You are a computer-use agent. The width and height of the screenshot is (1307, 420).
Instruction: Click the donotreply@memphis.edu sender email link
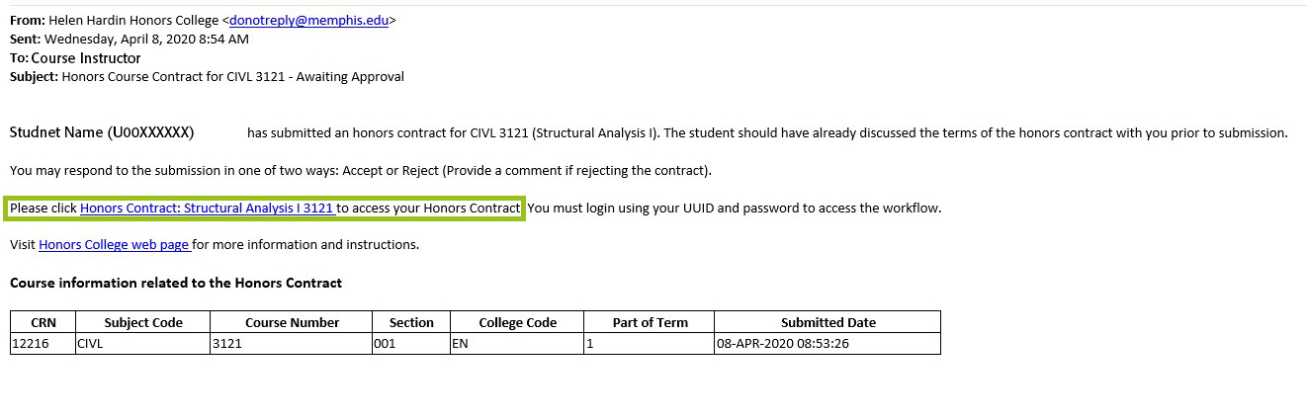(x=308, y=20)
